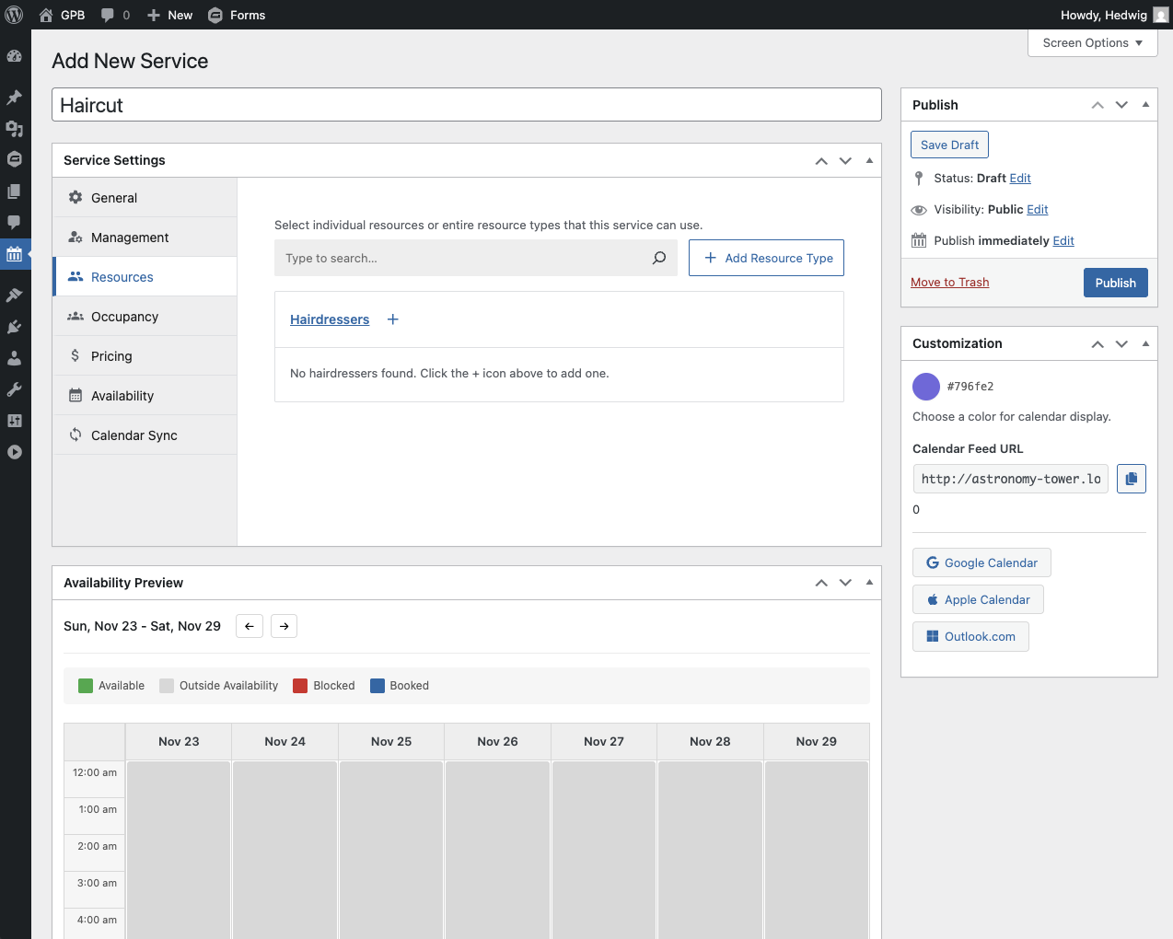
Task: Collapse the Customization panel
Action: (1145, 343)
